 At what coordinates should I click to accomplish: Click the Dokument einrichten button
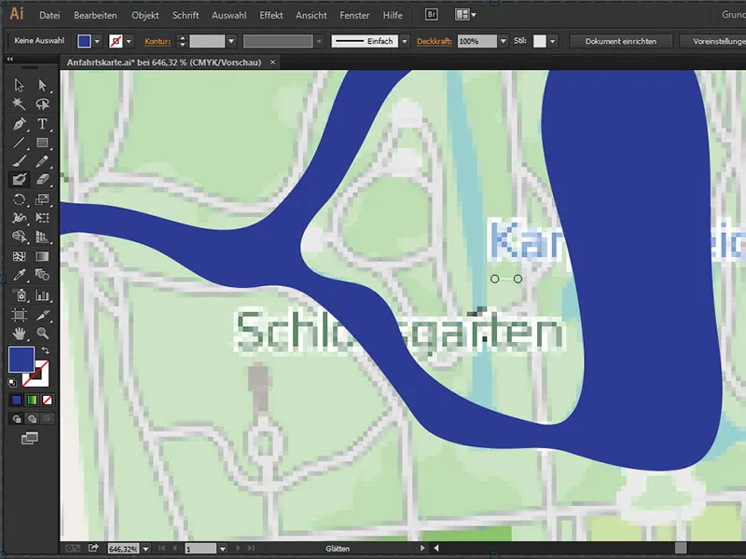621,41
